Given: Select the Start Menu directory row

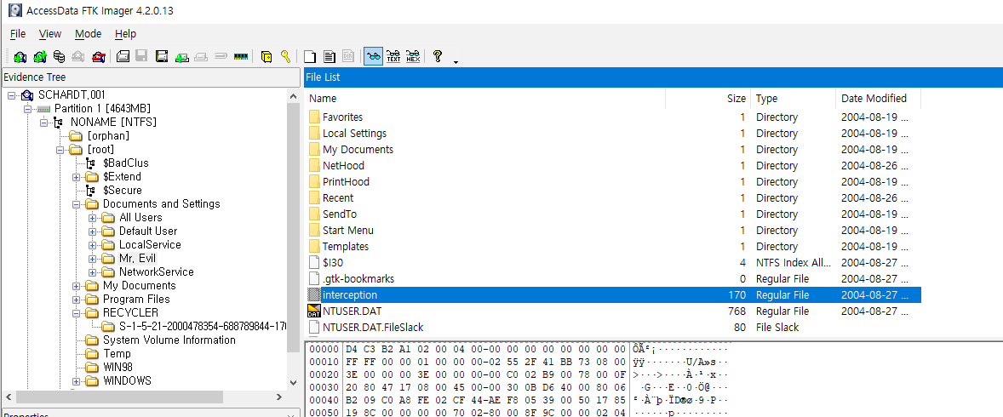Looking at the screenshot, I should (613, 231).
